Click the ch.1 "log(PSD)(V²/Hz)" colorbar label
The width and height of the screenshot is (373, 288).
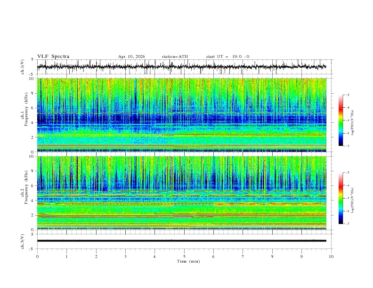click(x=352, y=123)
